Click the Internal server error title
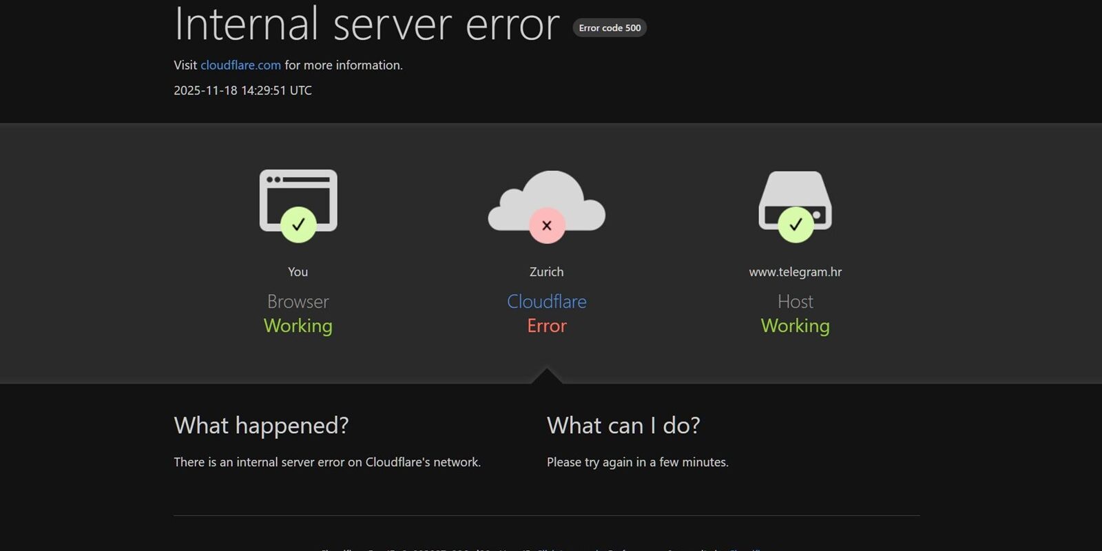This screenshot has height=551, width=1102. (x=366, y=25)
